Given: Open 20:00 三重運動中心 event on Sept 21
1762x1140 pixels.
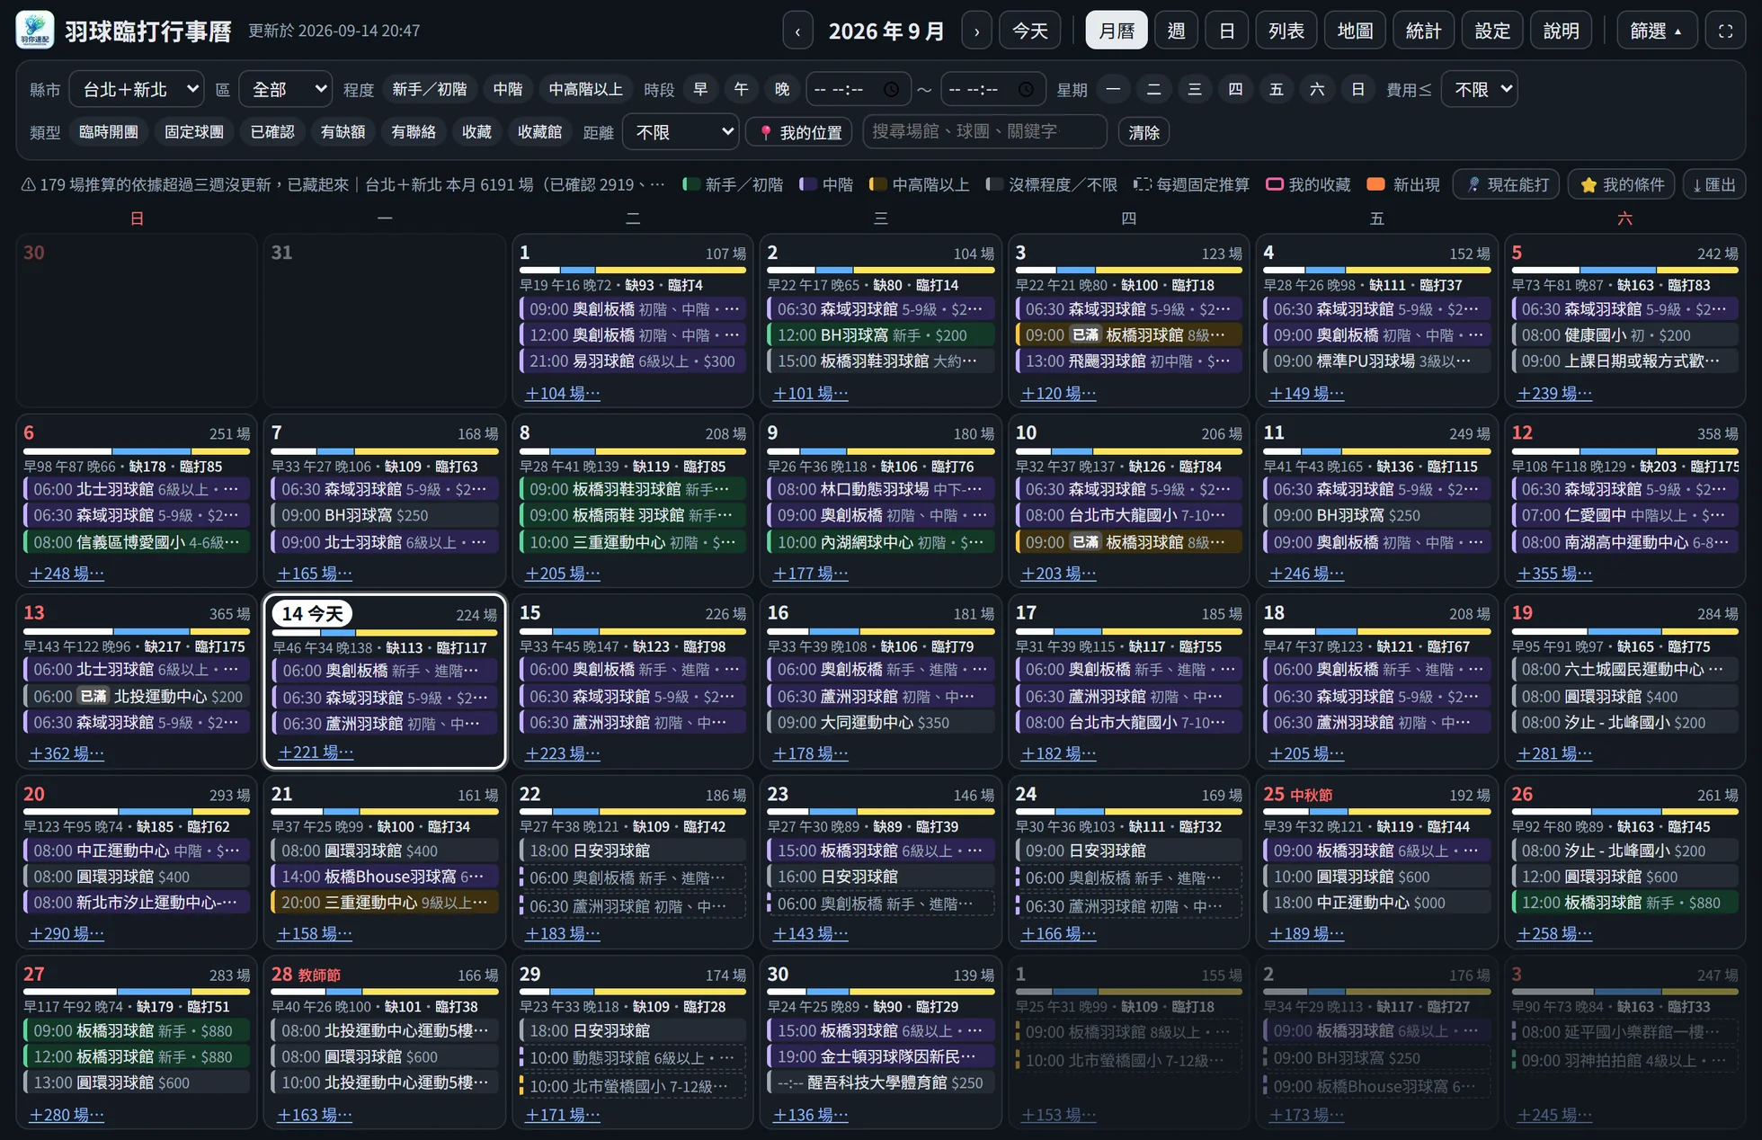Looking at the screenshot, I should click(384, 902).
